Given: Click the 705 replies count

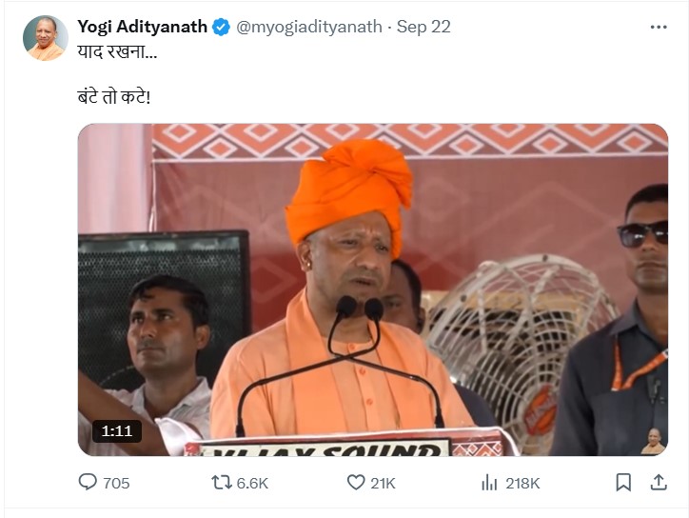Looking at the screenshot, I should coord(116,484).
